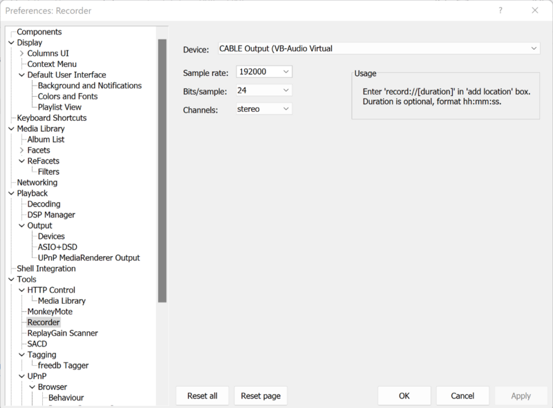
Task: Apply the current preference changes
Action: pyautogui.click(x=521, y=396)
